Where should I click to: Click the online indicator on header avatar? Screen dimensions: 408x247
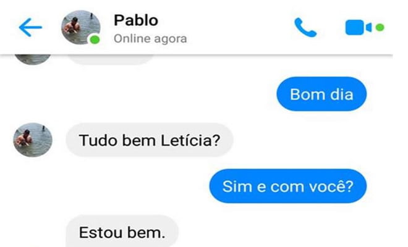pos(95,40)
